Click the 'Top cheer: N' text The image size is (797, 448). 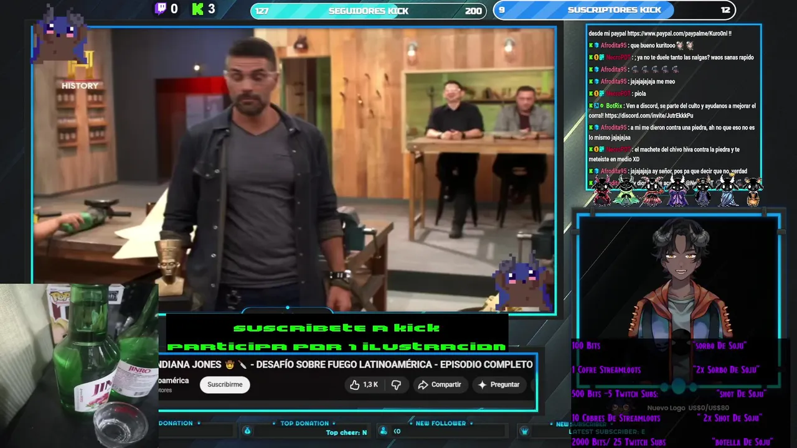point(346,432)
